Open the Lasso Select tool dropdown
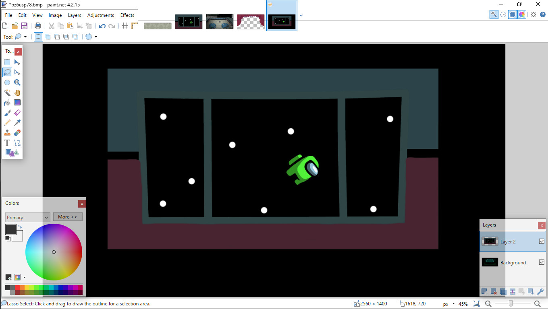 tap(25, 36)
